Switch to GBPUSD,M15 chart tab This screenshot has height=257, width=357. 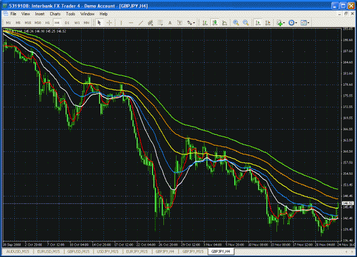[x=79, y=251]
